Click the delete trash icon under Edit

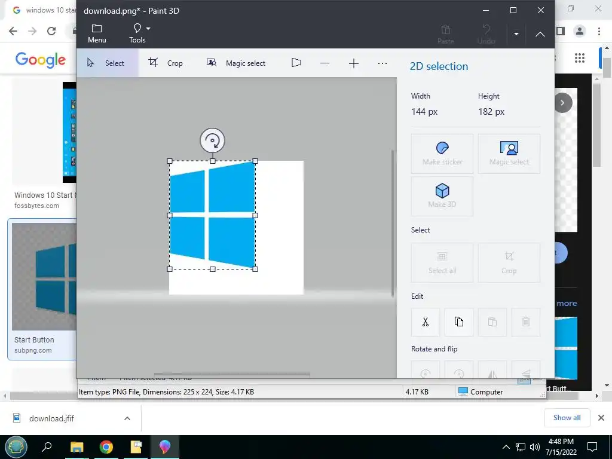pos(526,322)
